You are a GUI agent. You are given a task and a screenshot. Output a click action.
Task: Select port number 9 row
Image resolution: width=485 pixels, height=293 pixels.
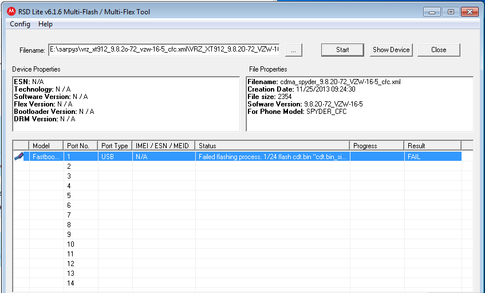point(243,235)
